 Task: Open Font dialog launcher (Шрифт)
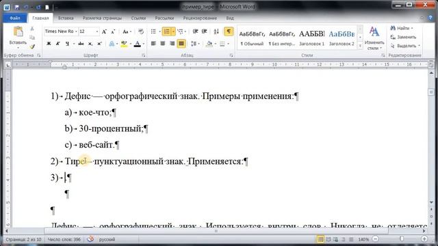pyautogui.click(x=144, y=55)
